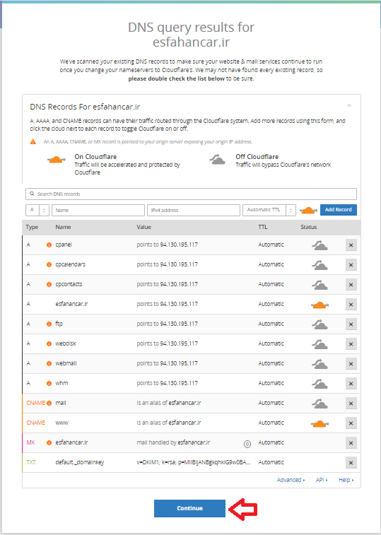Focus the Name input field

click(98, 210)
